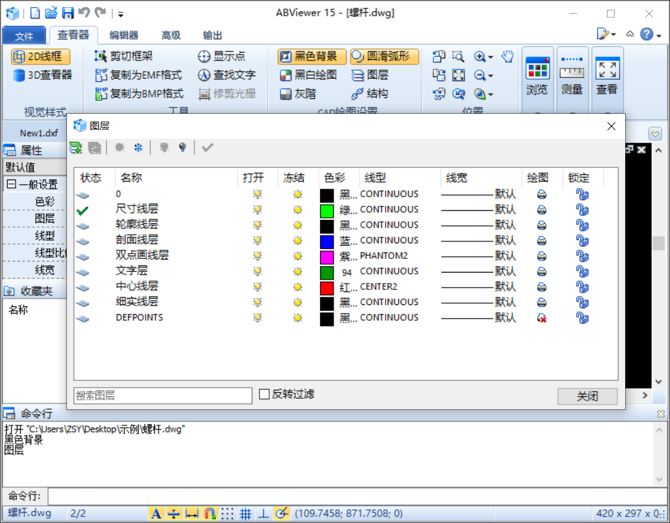670x523 pixels.
Task: Click the checkmark set-current icon in layers toolbar
Action: [208, 148]
